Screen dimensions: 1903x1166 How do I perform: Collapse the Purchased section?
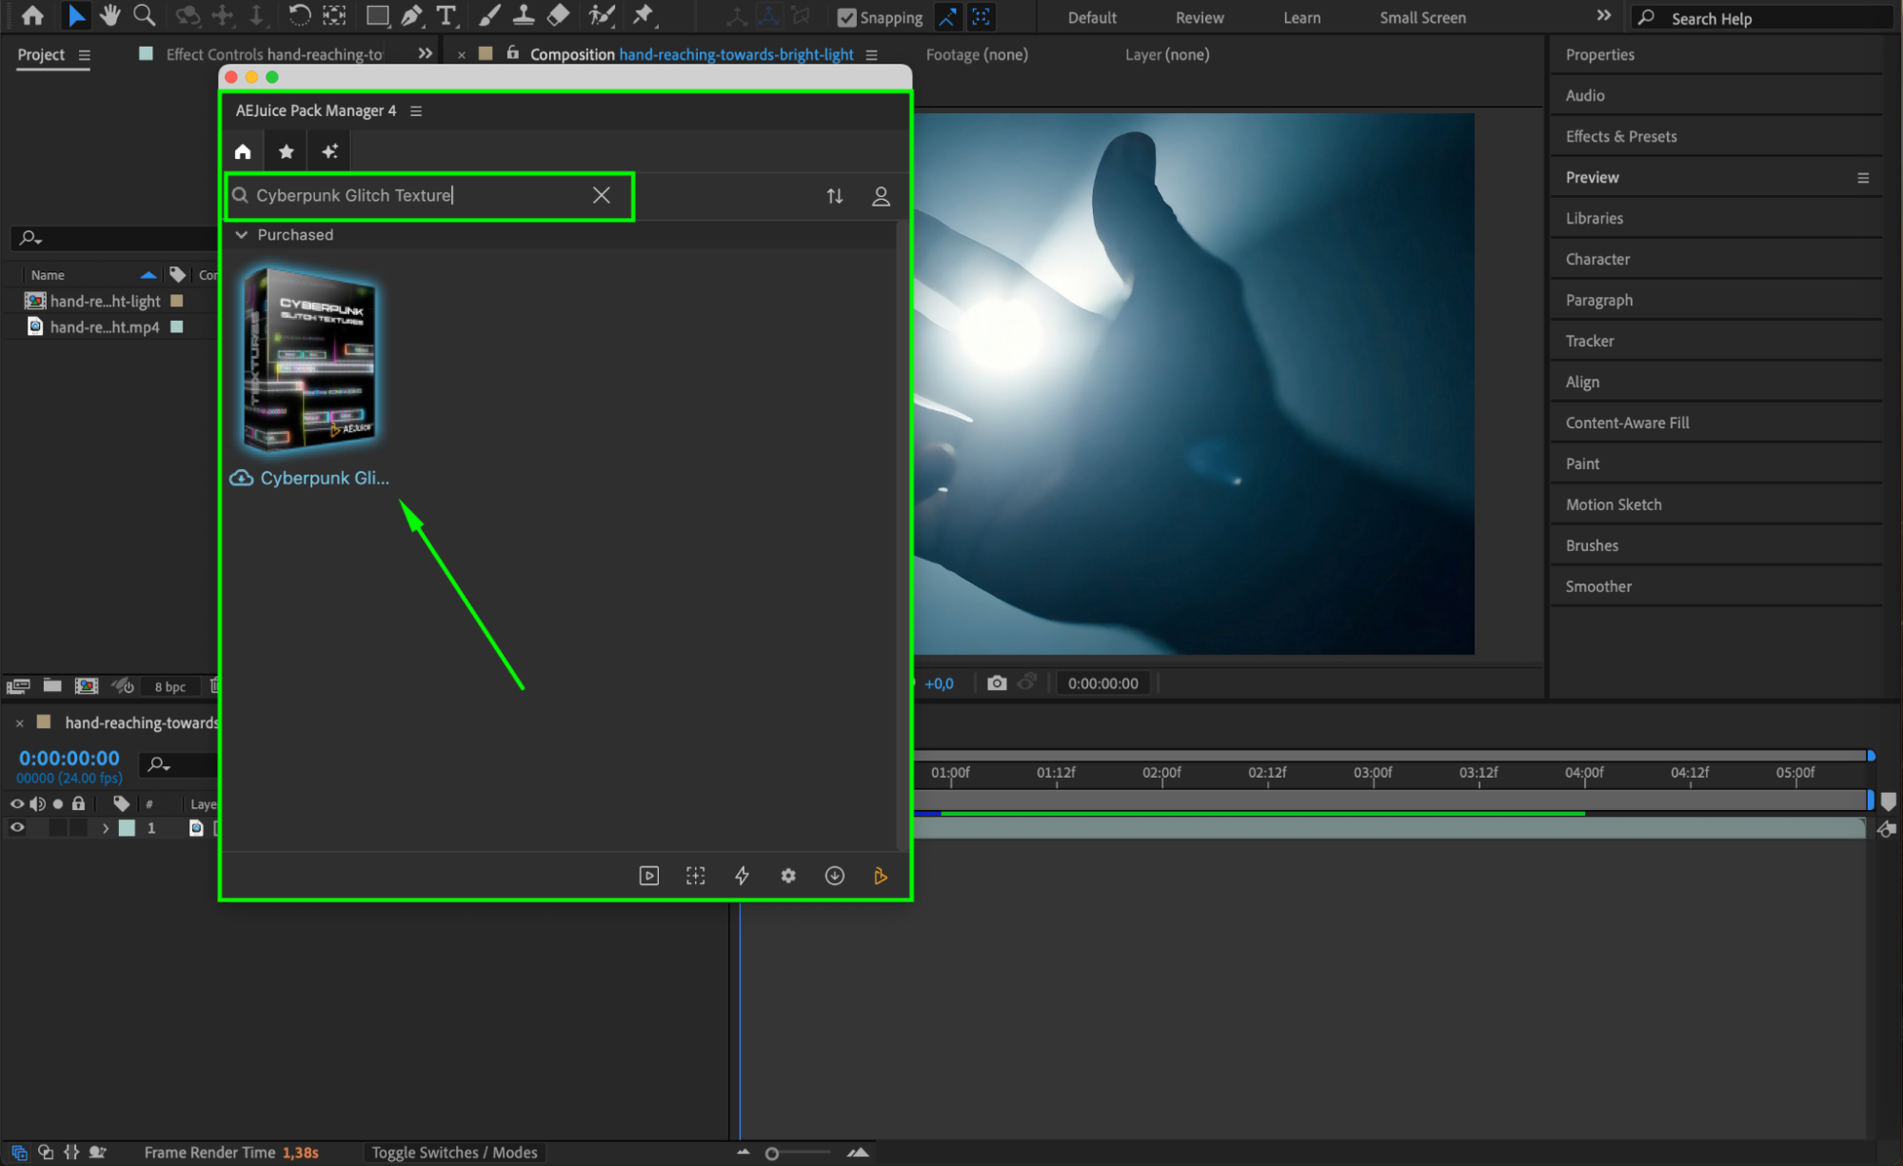pos(242,234)
